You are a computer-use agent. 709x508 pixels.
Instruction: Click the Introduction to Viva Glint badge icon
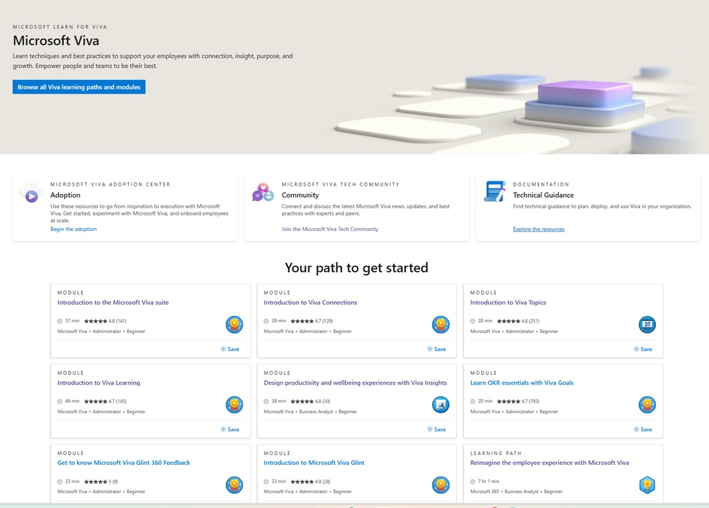[441, 485]
